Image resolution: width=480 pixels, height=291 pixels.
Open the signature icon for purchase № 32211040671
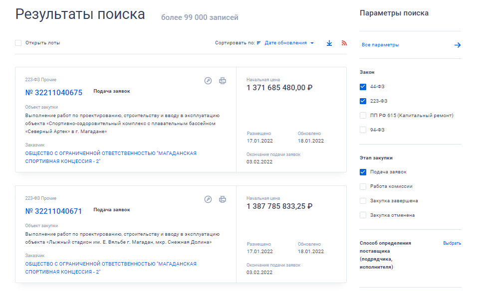point(208,199)
